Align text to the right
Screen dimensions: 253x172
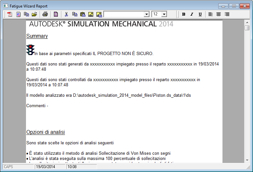227,14
